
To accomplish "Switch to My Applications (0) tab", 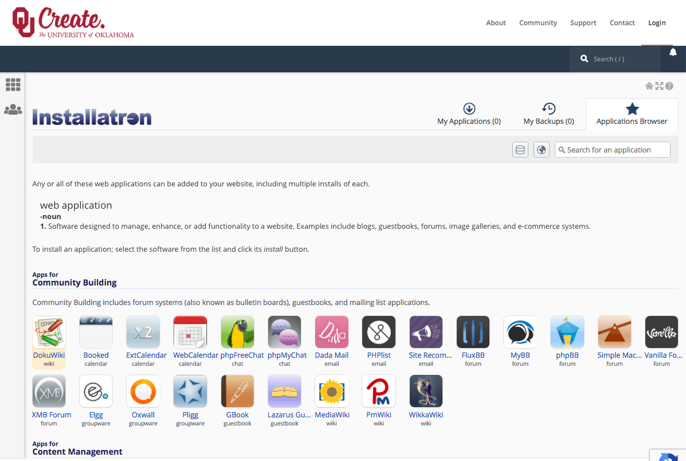I will 469,114.
